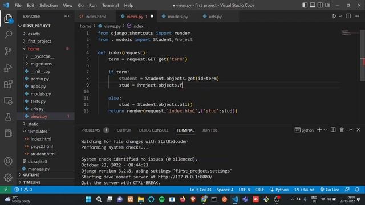Open File Explorer from the taskbar
The width and height of the screenshot is (365, 205).
[x=141, y=199]
